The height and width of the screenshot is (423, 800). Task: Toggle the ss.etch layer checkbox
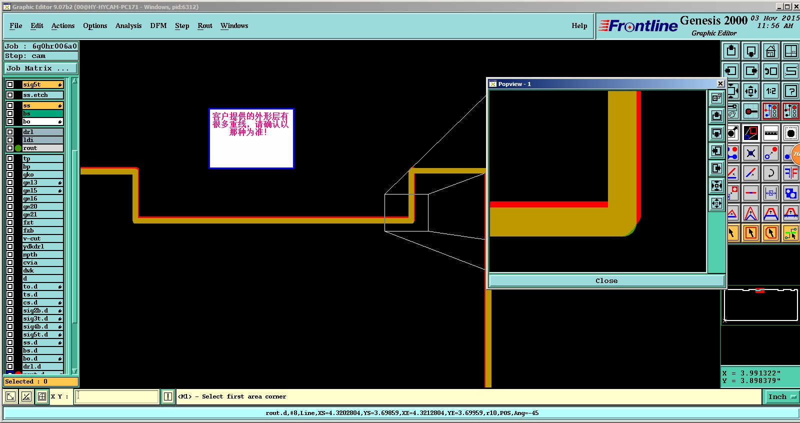10,95
